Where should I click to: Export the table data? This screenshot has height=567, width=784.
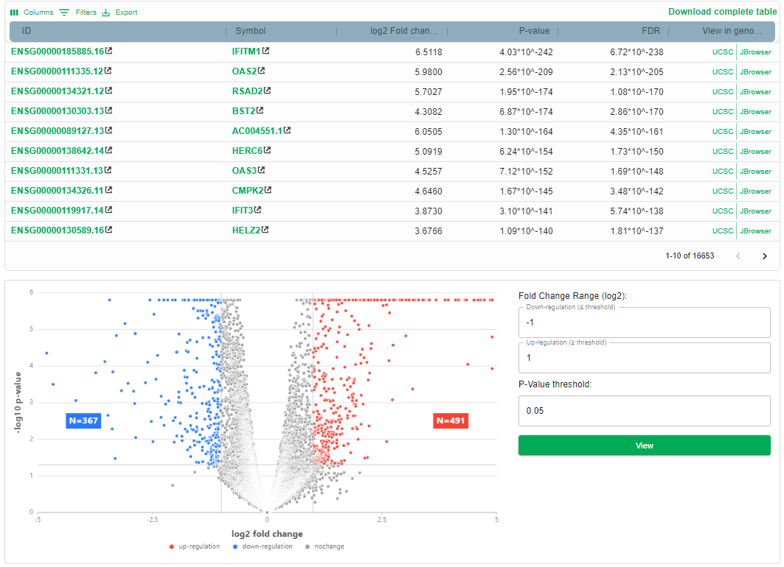[119, 13]
